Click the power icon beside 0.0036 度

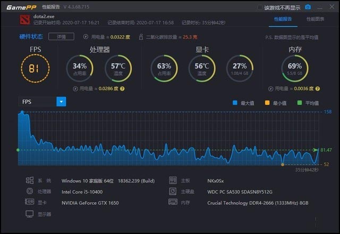click(270, 89)
